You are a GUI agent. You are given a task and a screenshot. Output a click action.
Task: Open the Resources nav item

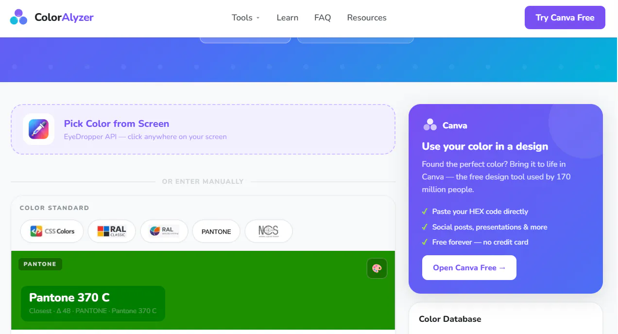(x=367, y=18)
